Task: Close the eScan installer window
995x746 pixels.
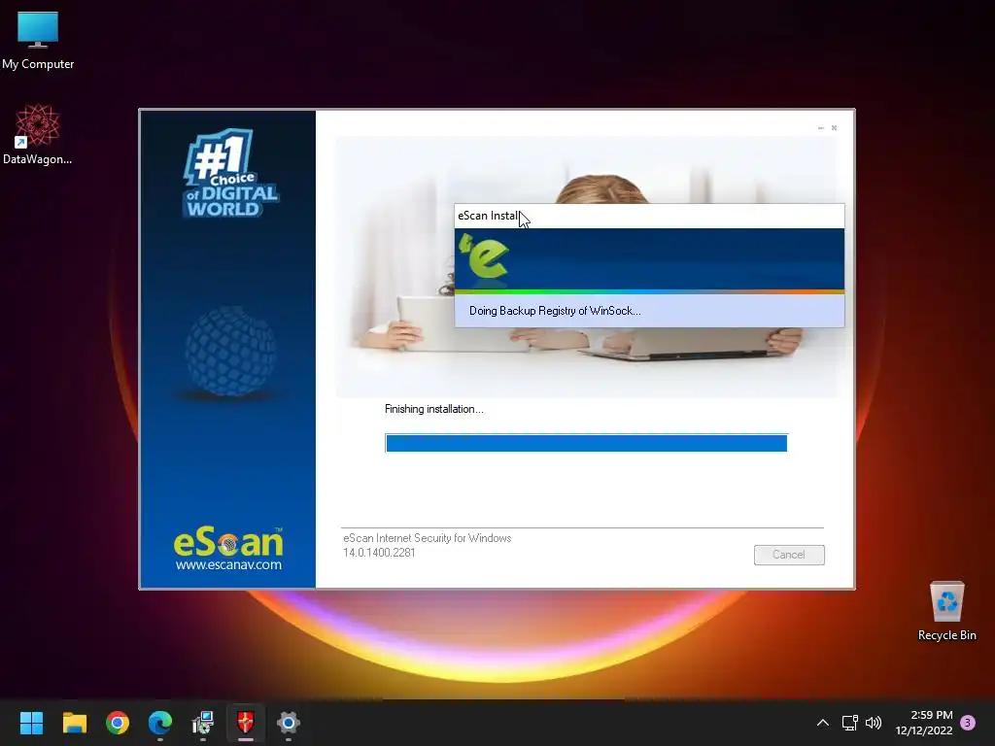Action: coord(834,128)
